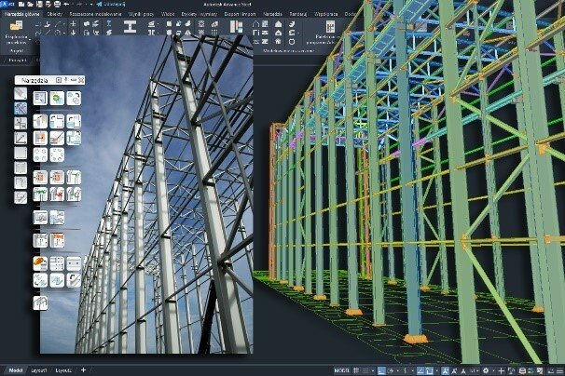Image resolution: width=565 pixels, height=376 pixels.
Task: Open the Layout1 tab
Action: point(40,369)
